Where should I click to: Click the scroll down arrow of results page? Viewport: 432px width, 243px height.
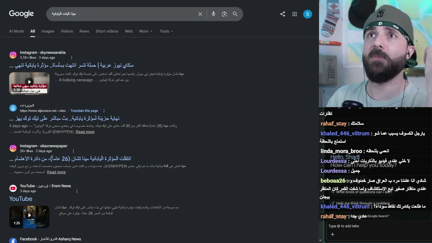pyautogui.click(x=320, y=240)
